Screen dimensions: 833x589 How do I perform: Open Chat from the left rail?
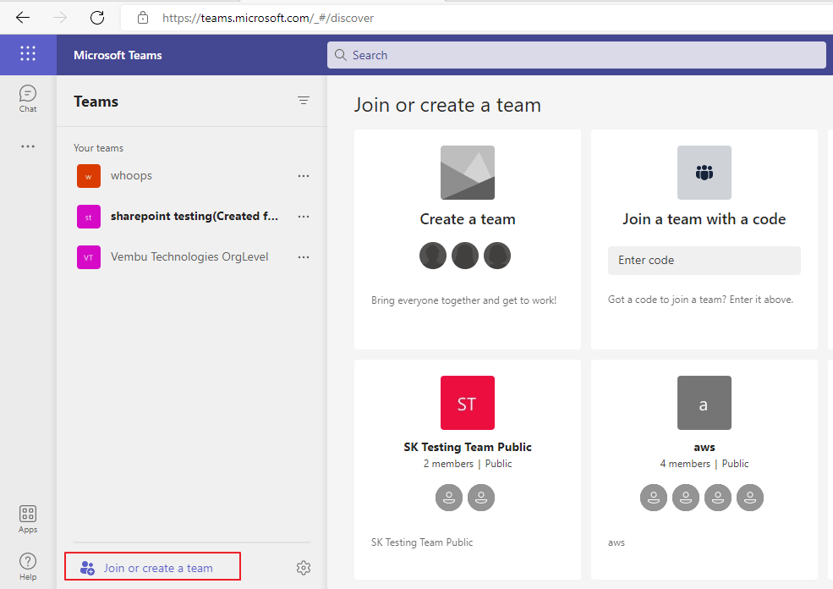click(x=28, y=99)
